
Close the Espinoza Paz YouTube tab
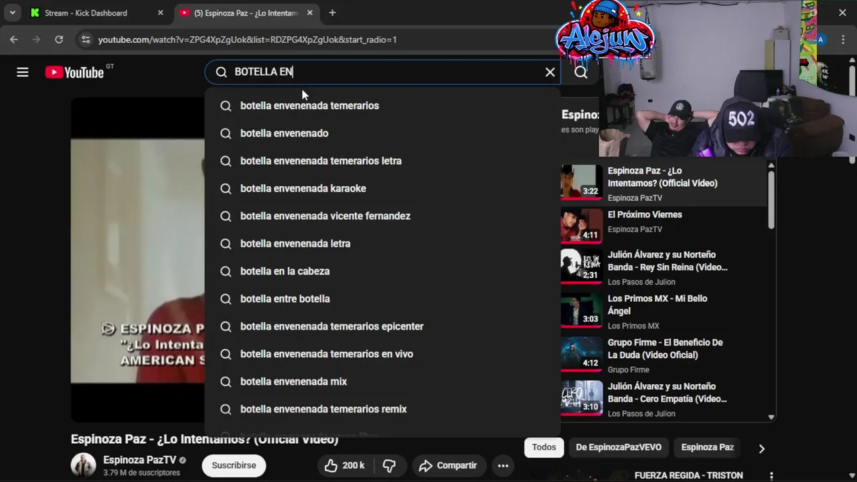tap(309, 13)
